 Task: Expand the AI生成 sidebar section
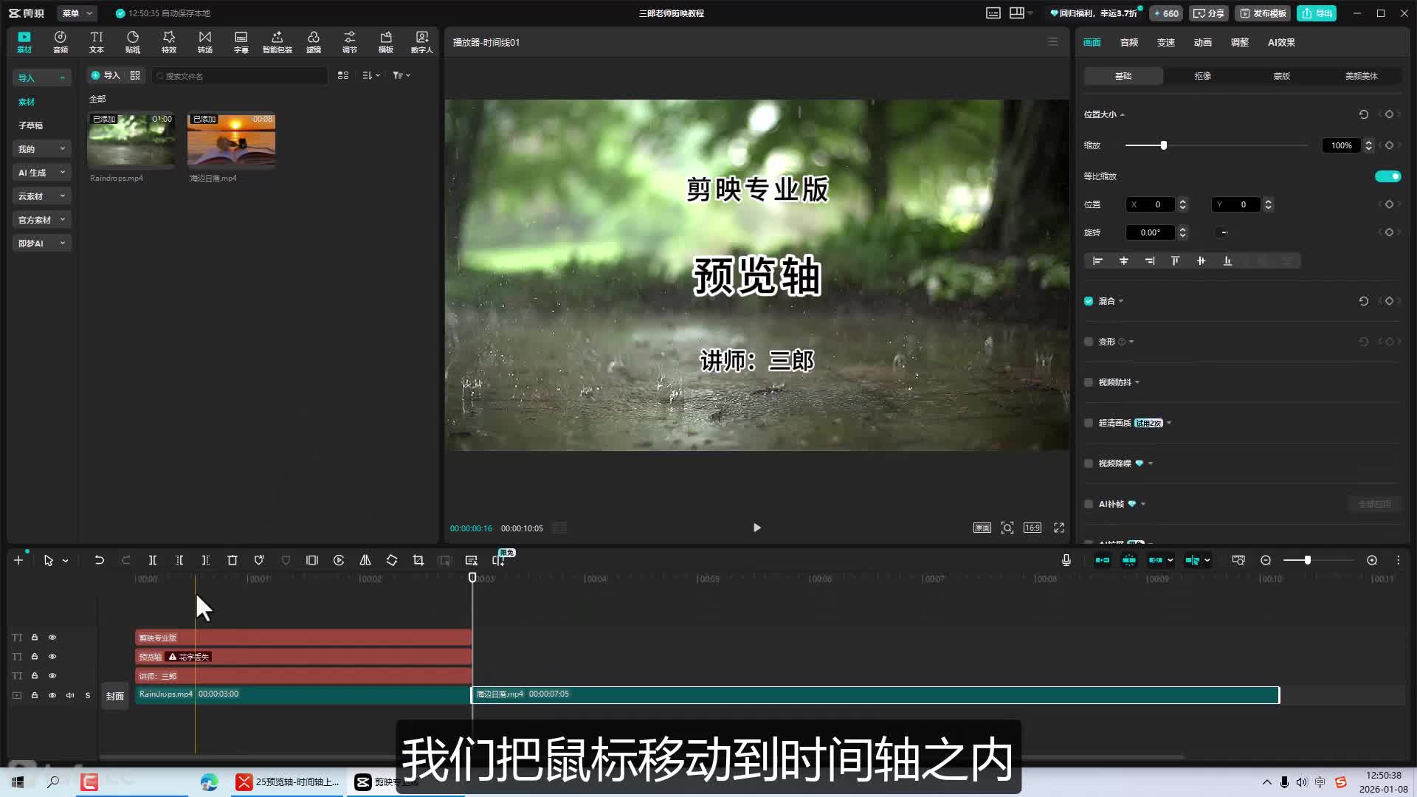coord(41,173)
